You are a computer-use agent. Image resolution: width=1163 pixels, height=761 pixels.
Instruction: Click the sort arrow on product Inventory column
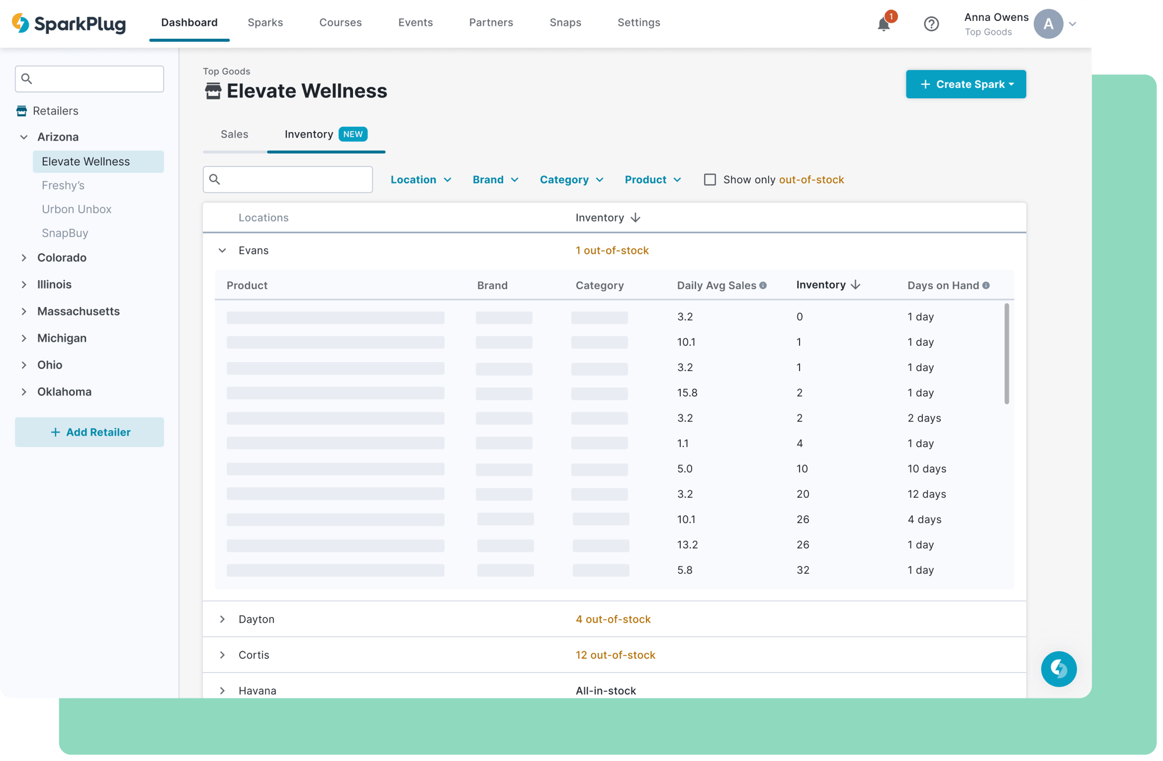click(855, 285)
